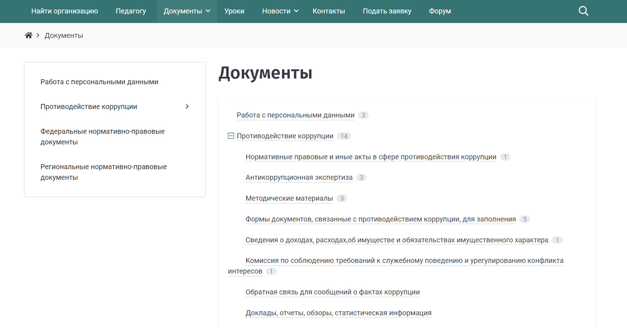The width and height of the screenshot is (627, 328).
Task: Click the home icon in breadcrumb
Action: (x=28, y=35)
